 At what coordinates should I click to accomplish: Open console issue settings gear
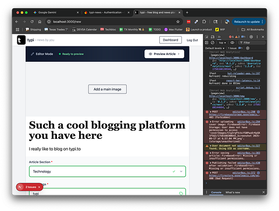(x=248, y=48)
